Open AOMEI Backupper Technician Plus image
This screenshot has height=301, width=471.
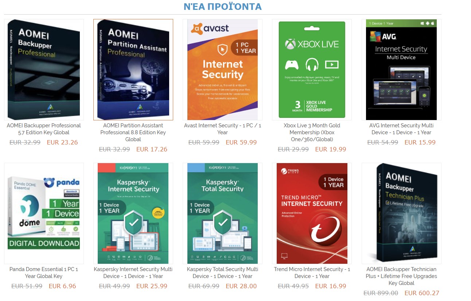tap(401, 213)
